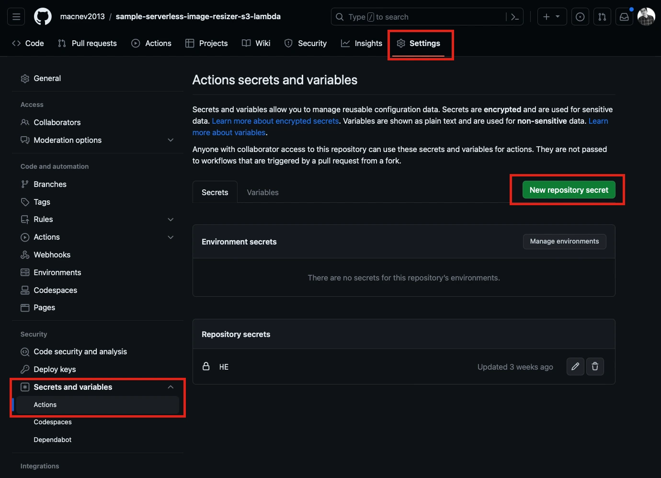The image size is (661, 478).
Task: Follow Learn more about encrypted secrets link
Action: tap(275, 121)
